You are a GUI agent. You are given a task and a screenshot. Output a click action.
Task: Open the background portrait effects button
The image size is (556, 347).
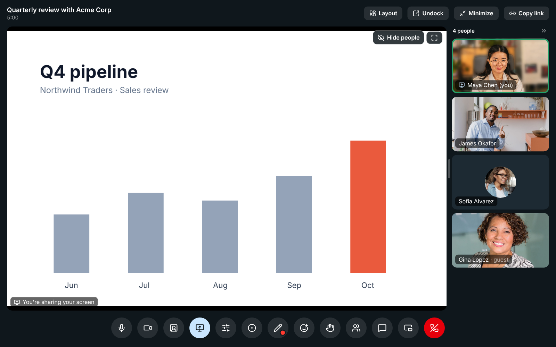[174, 328]
